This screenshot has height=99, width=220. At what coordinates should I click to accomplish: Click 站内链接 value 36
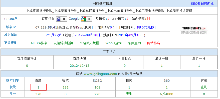click(148, 19)
